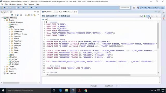Select the SQL tab in the editor
The width and height of the screenshot is (166, 93).
[x=45, y=20]
